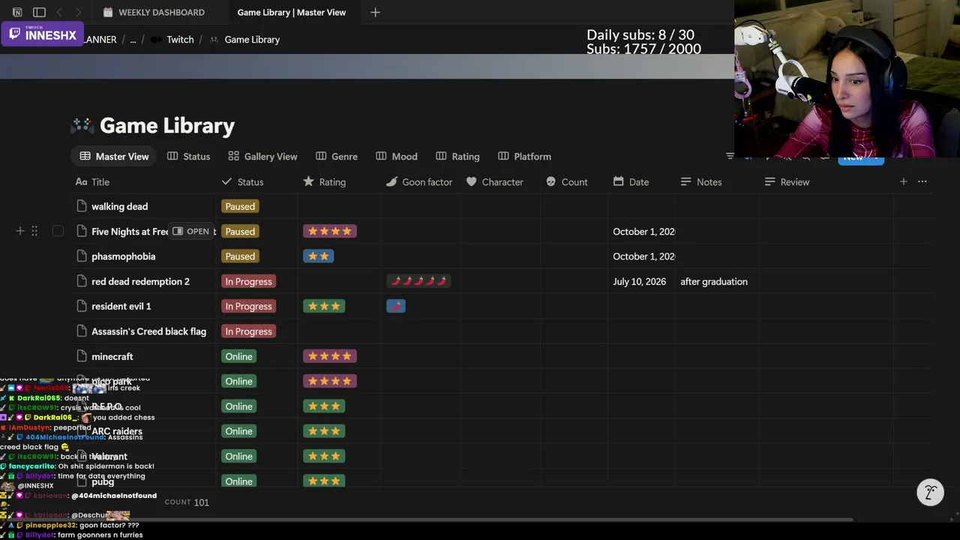The image size is (960, 540).
Task: Click the five-chili Goon factor for red dead
Action: pos(418,281)
